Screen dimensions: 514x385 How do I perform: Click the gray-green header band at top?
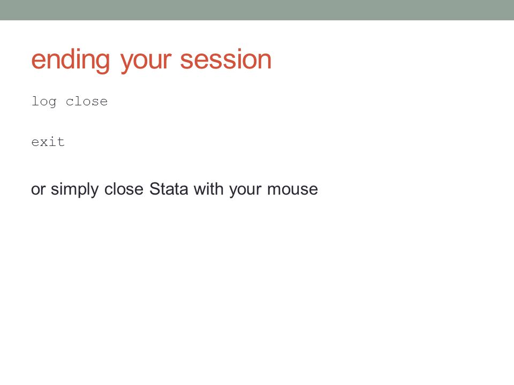[x=257, y=10]
